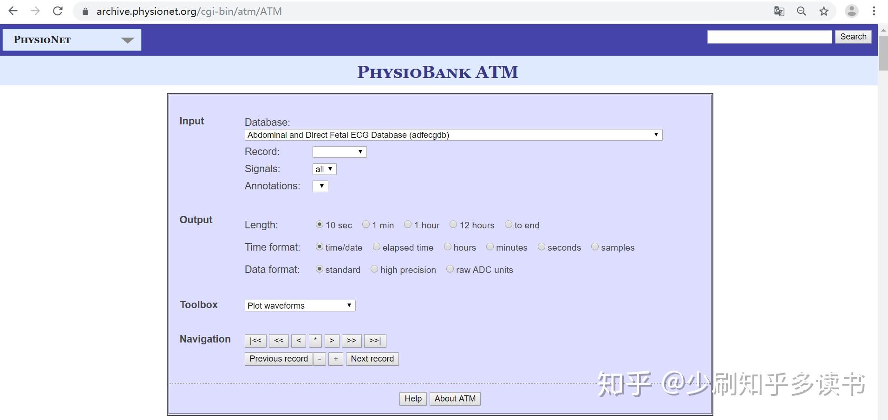Click the About ATM button

(455, 398)
